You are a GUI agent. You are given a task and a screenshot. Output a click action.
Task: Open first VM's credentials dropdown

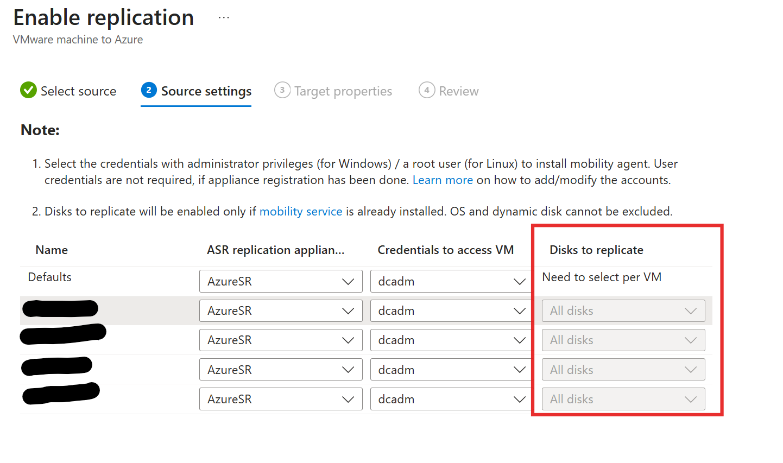(x=451, y=310)
